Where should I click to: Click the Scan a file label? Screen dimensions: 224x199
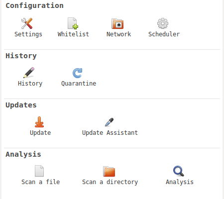coord(40,182)
